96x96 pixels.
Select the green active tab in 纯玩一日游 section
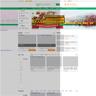click(32, 55)
